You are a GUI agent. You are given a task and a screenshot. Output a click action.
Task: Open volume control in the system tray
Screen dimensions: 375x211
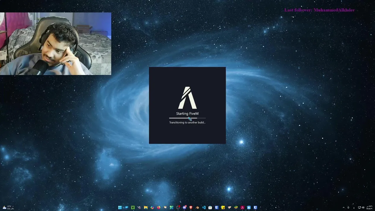click(363, 207)
